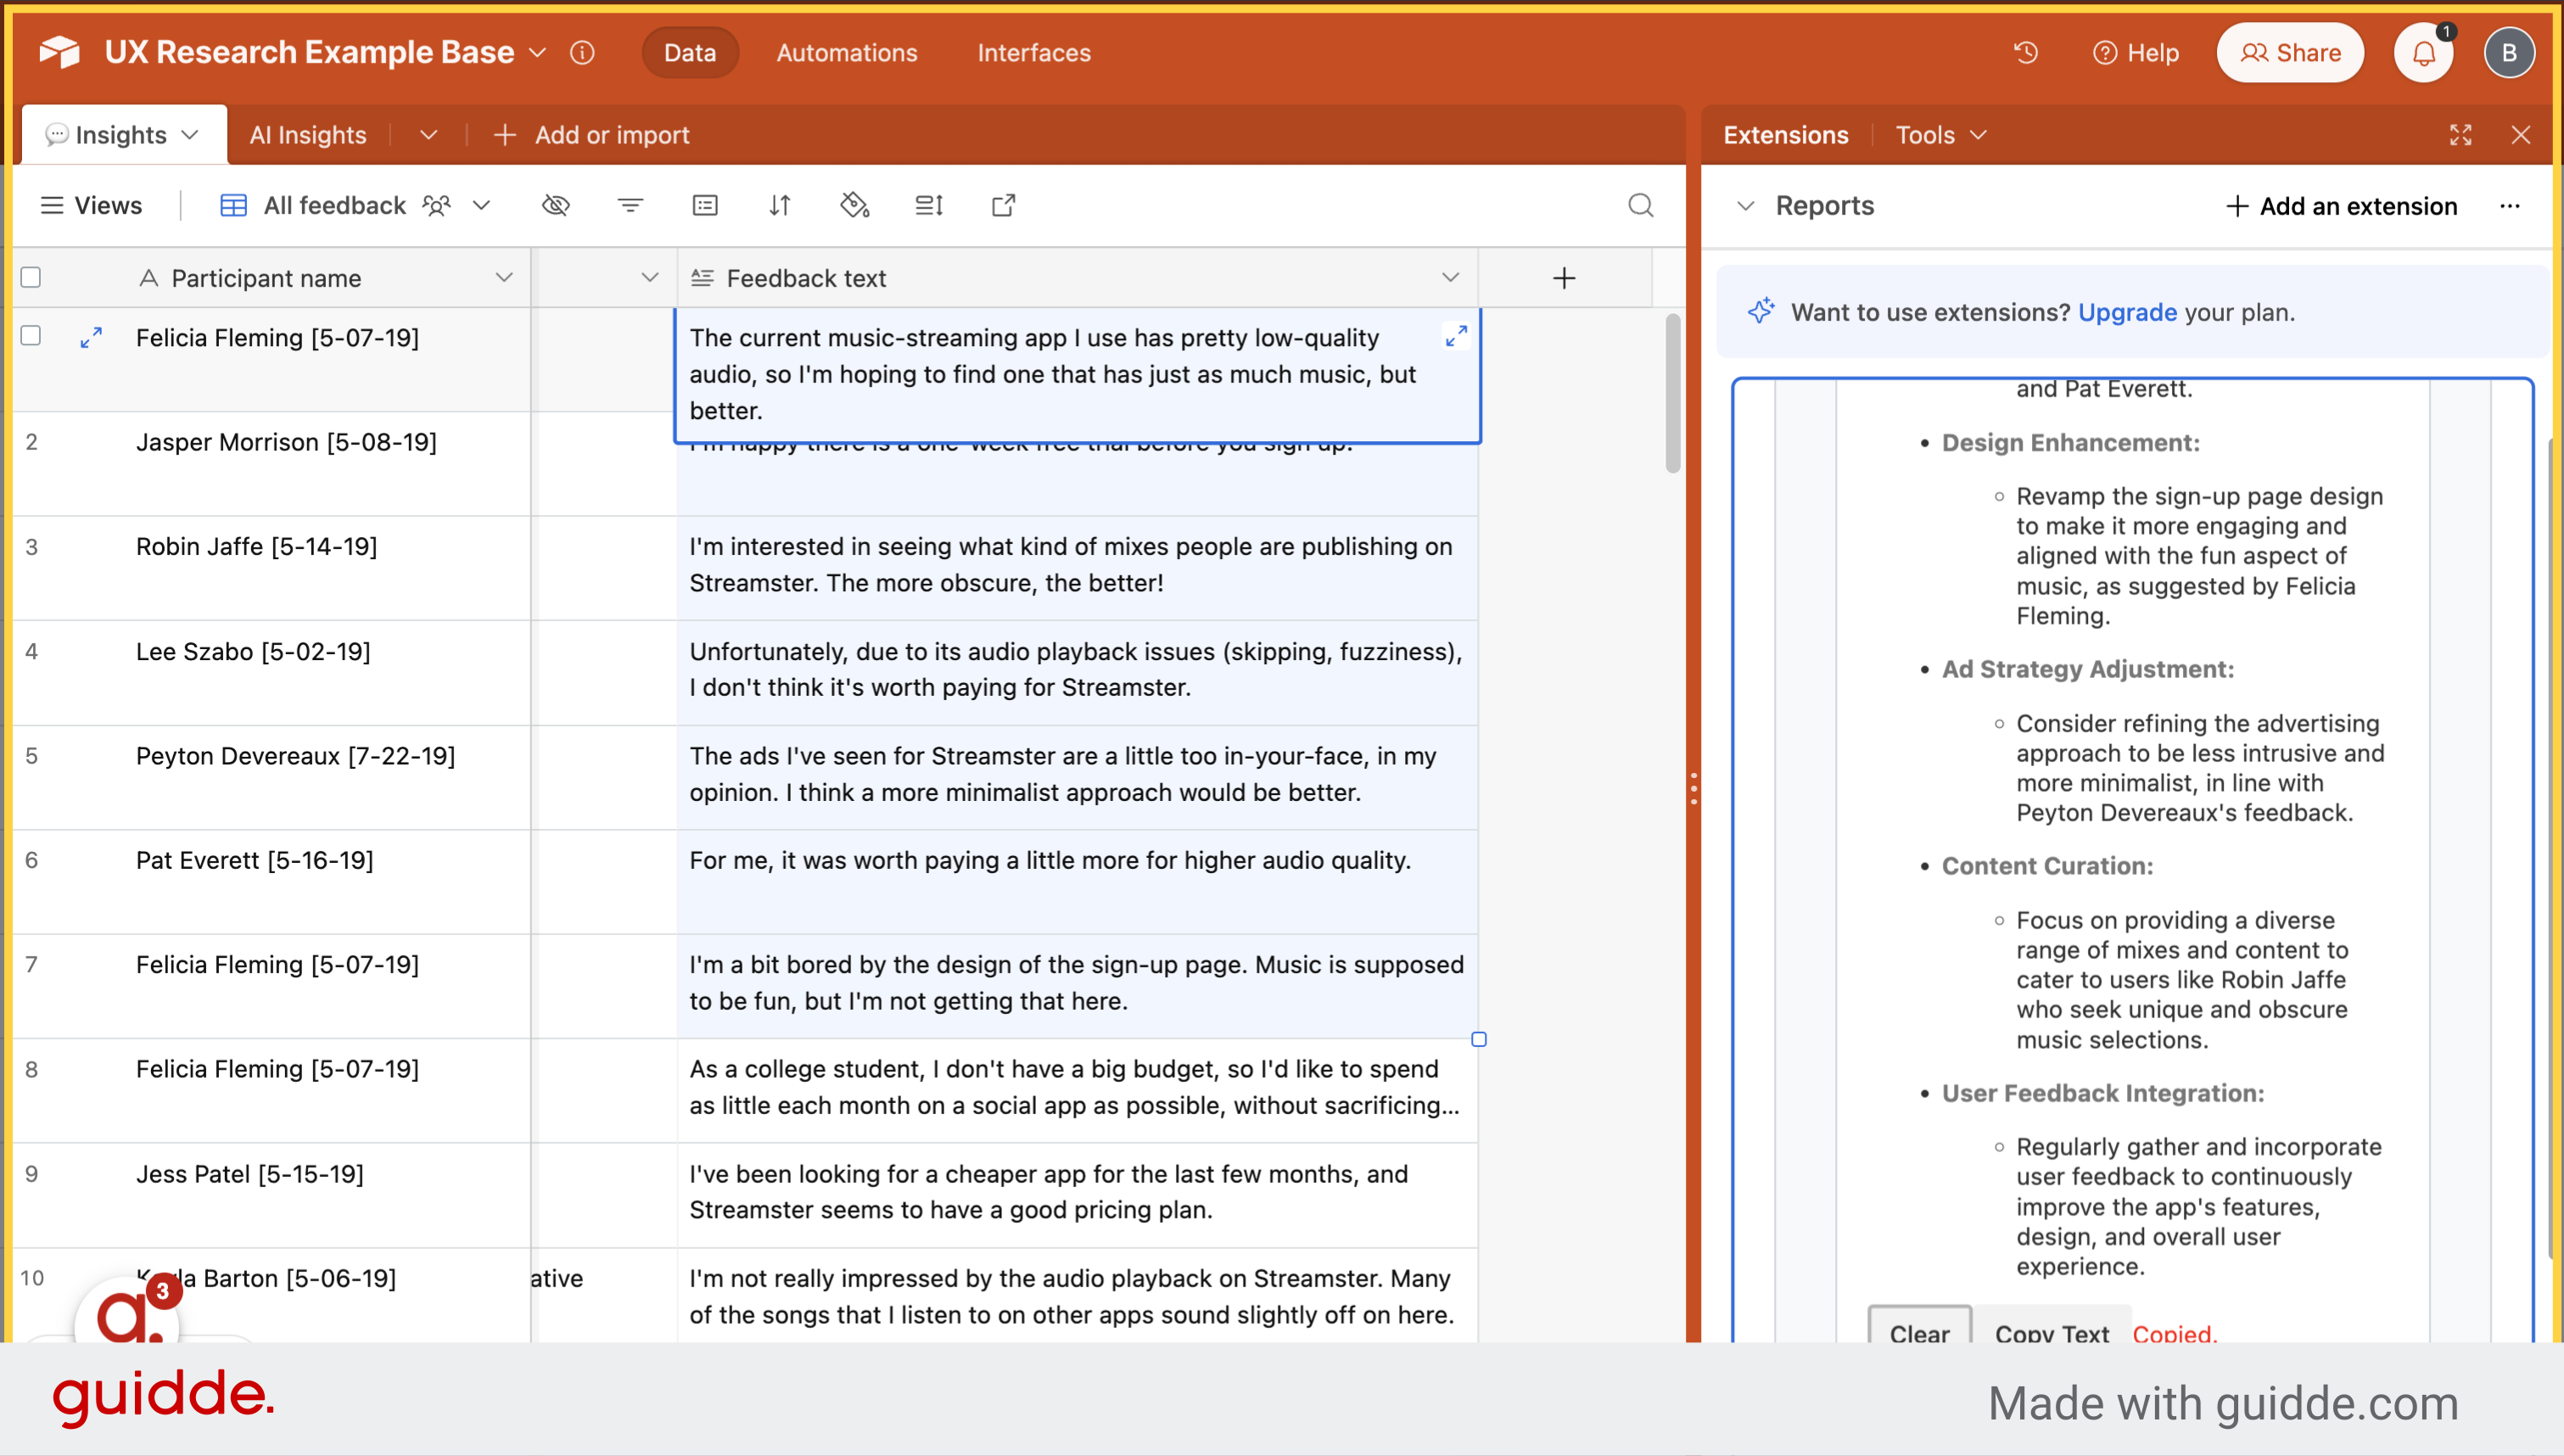This screenshot has width=2564, height=1456.
Task: Click the collaborative view people icon
Action: pos(437,205)
